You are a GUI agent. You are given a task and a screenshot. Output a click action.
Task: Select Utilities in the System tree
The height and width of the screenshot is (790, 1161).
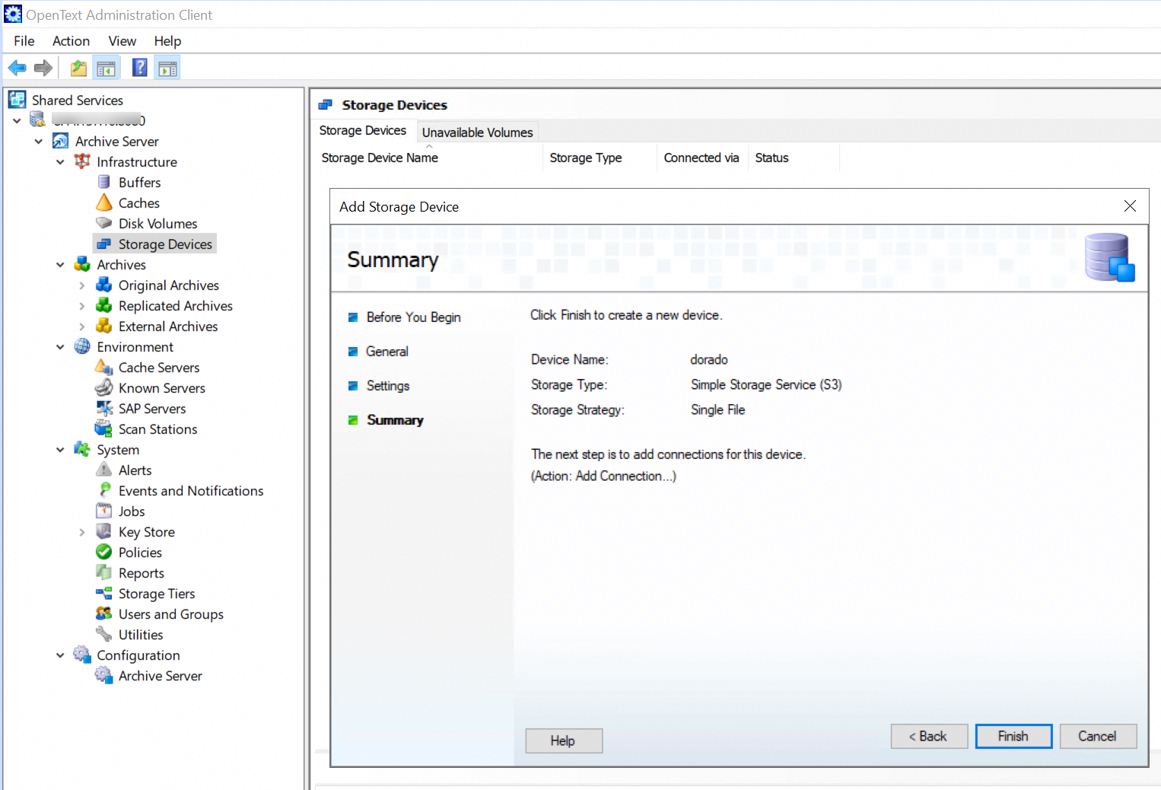(141, 635)
